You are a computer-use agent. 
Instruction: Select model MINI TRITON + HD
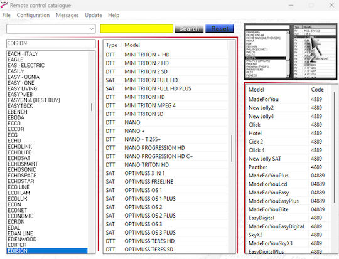[x=166, y=55]
